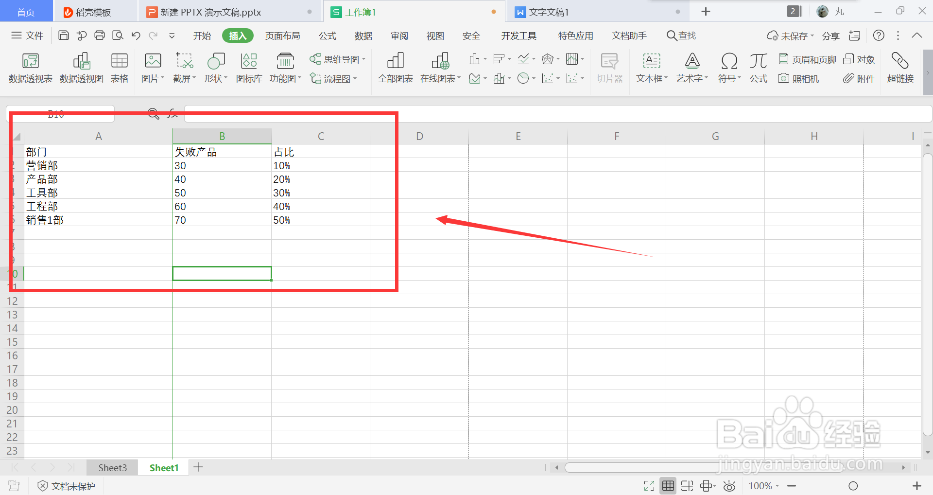
Task: Open the 公式 formulas ribbon tab
Action: (328, 35)
